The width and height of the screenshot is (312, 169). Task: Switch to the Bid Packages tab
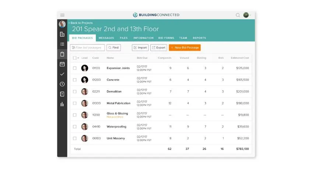tap(83, 38)
